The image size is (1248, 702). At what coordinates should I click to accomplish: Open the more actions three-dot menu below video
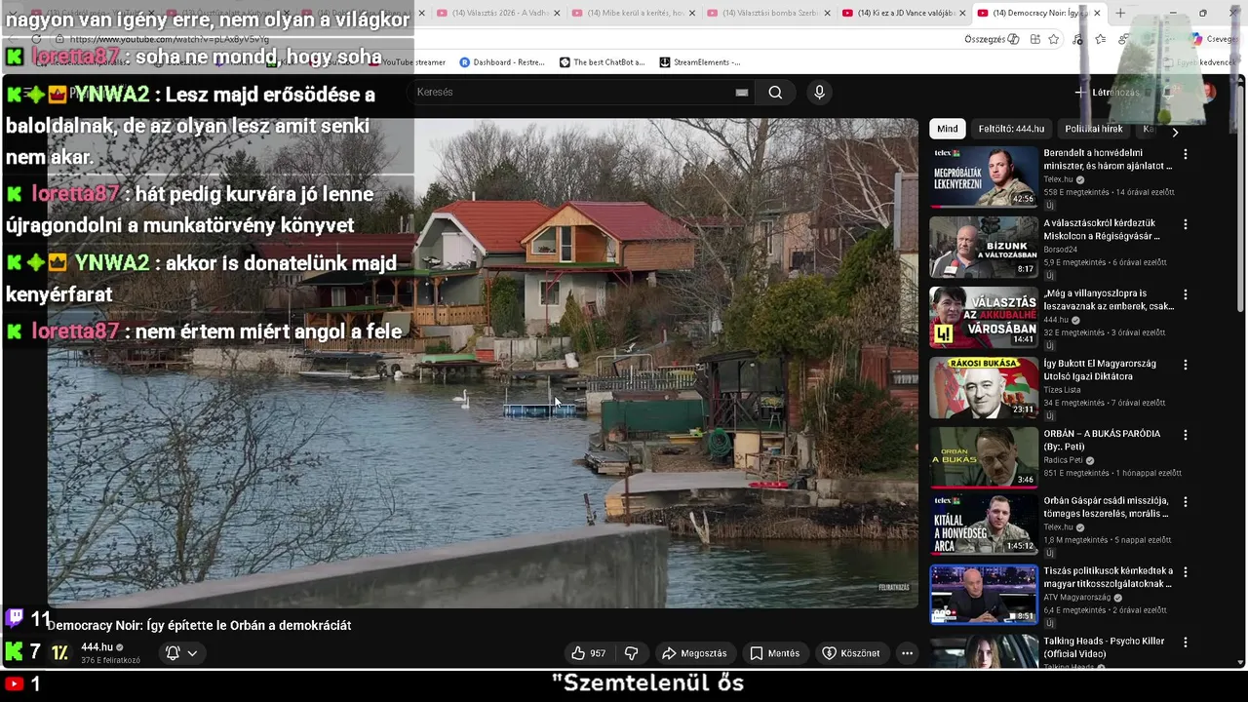click(907, 653)
